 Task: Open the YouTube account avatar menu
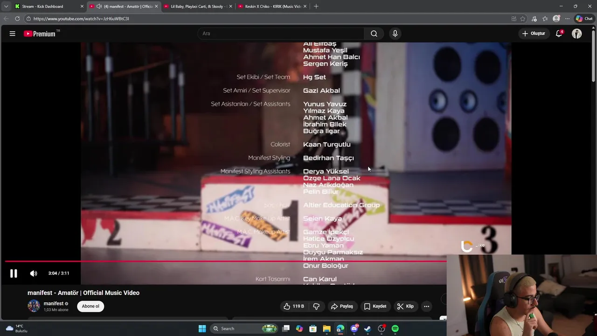(x=577, y=34)
